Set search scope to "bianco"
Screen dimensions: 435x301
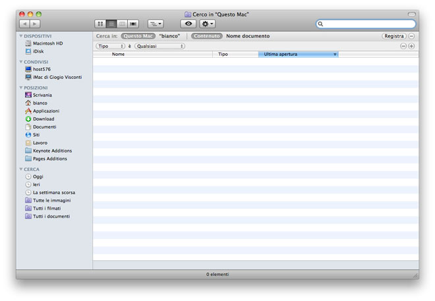(169, 36)
